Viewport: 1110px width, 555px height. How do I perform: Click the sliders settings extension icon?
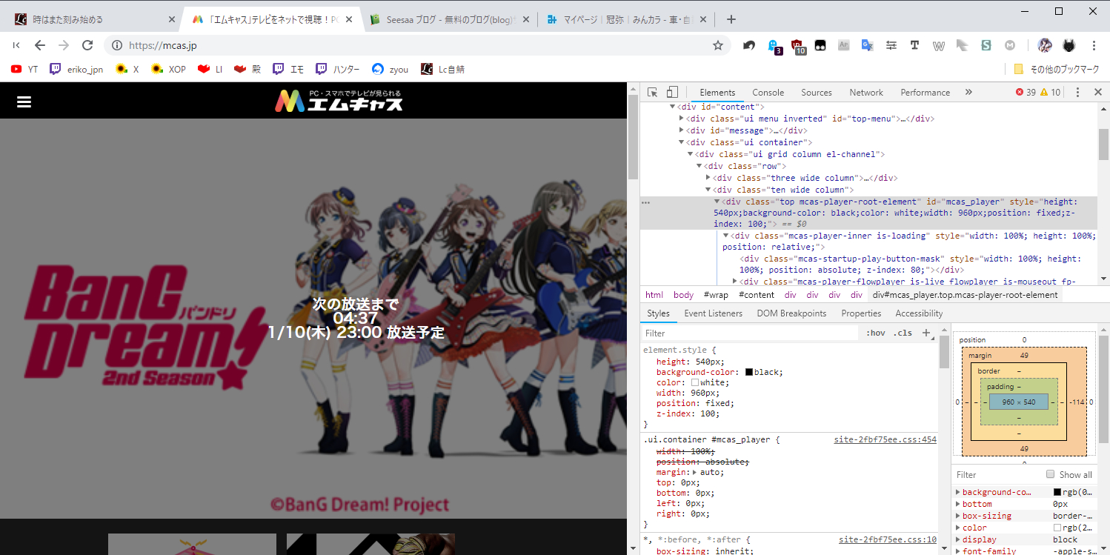tap(891, 45)
